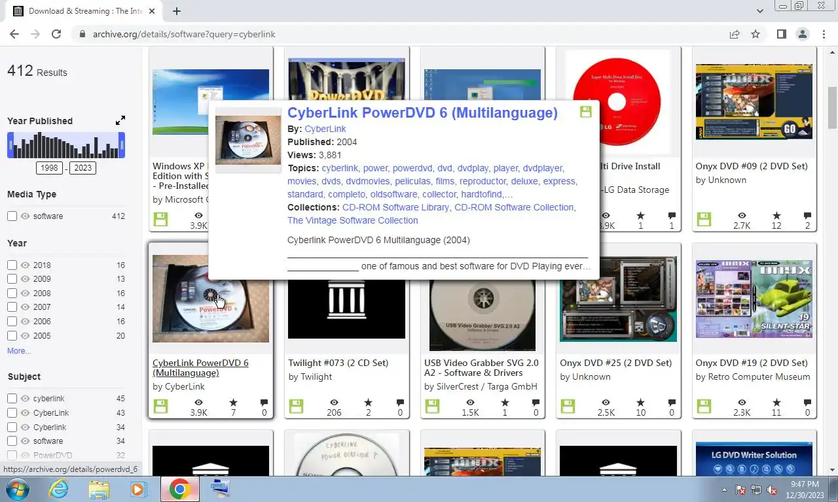The image size is (838, 502).
Task: Click floppy icon on Onyx DVD #19 card
Action: click(x=704, y=407)
